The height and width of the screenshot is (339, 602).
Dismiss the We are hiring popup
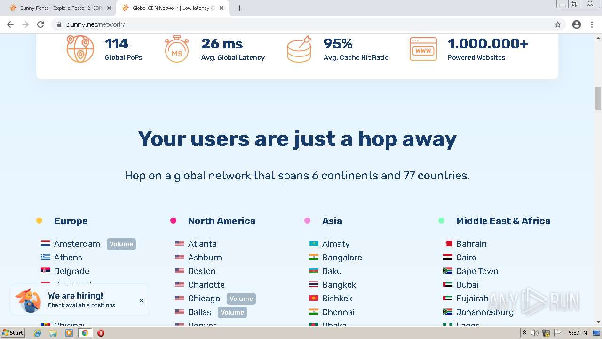[x=141, y=300]
